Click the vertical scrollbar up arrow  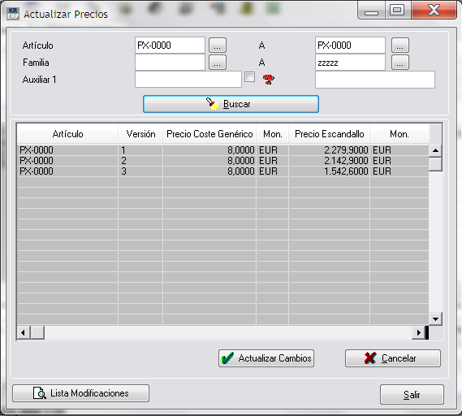[x=435, y=150]
